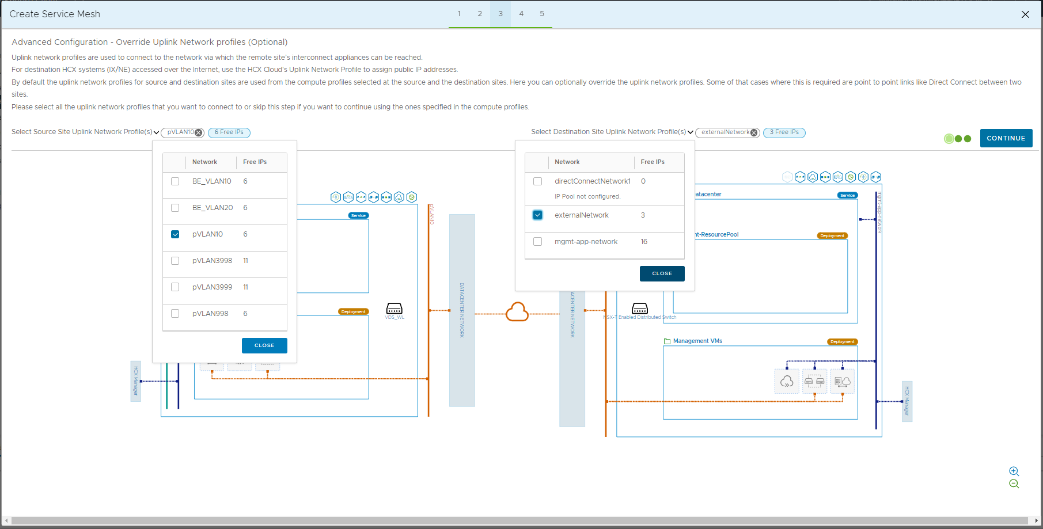The image size is (1043, 529).
Task: Click the destination site HCX Manager box
Action: [907, 401]
